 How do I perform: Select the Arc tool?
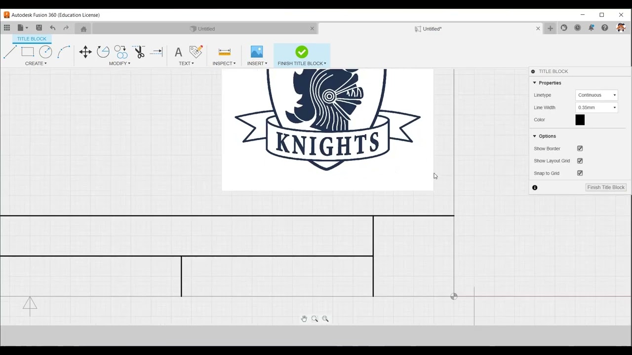tap(64, 52)
